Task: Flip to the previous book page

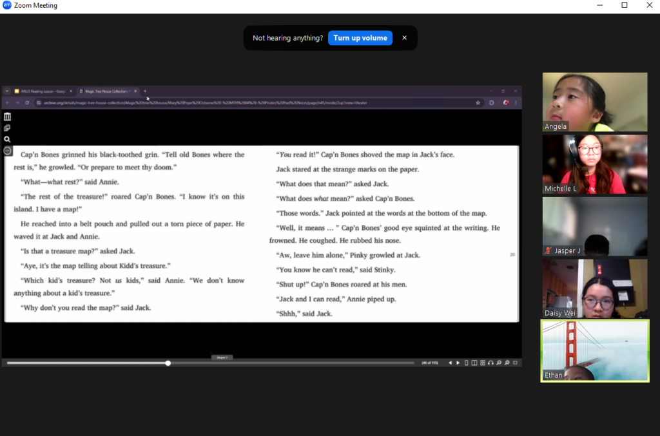Action: click(450, 363)
